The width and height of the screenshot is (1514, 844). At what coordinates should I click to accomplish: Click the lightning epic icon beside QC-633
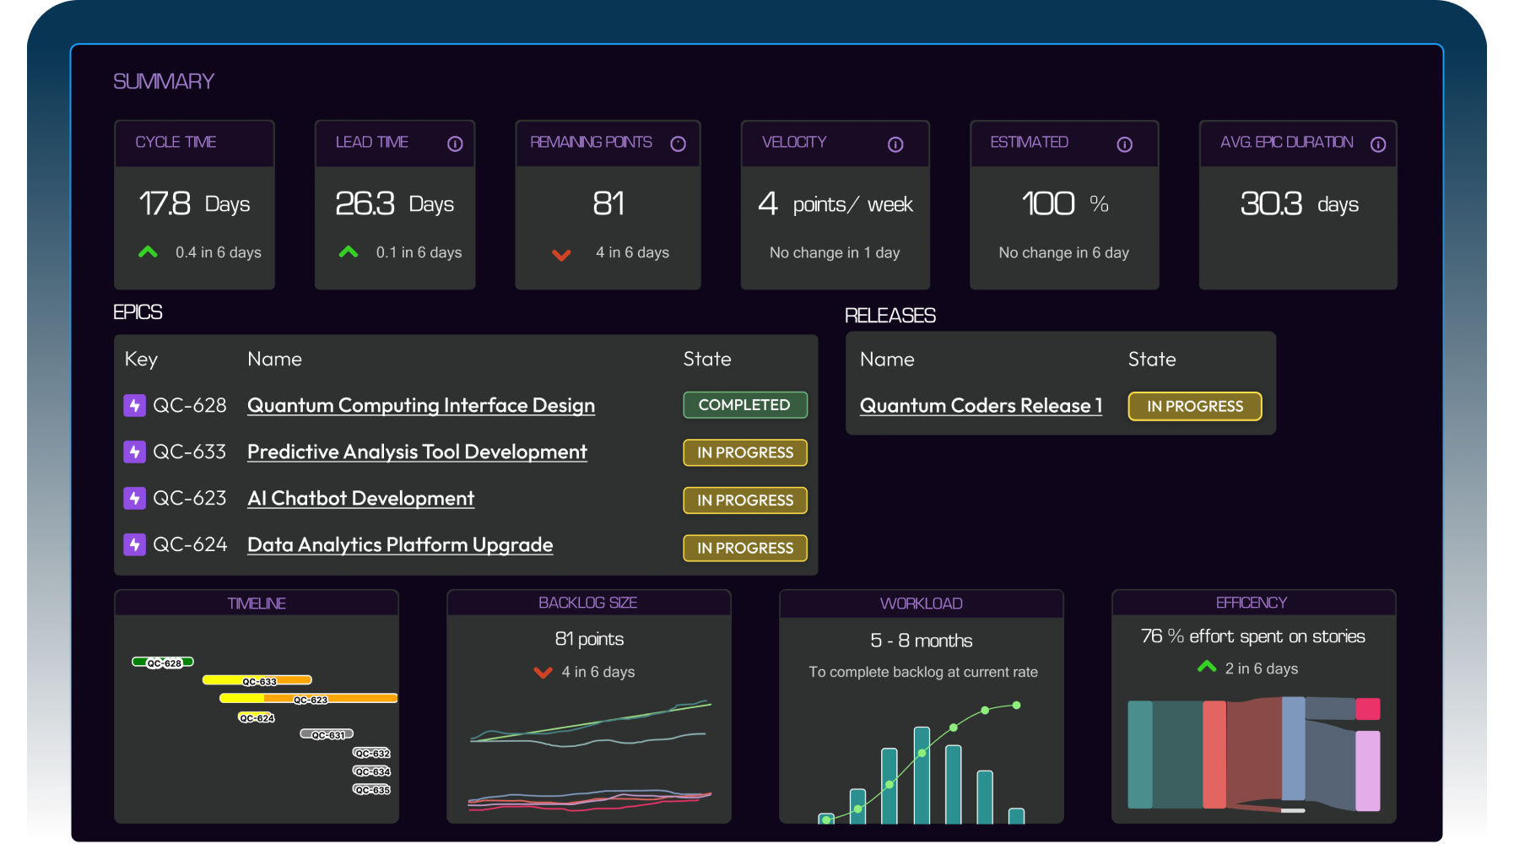(x=134, y=452)
